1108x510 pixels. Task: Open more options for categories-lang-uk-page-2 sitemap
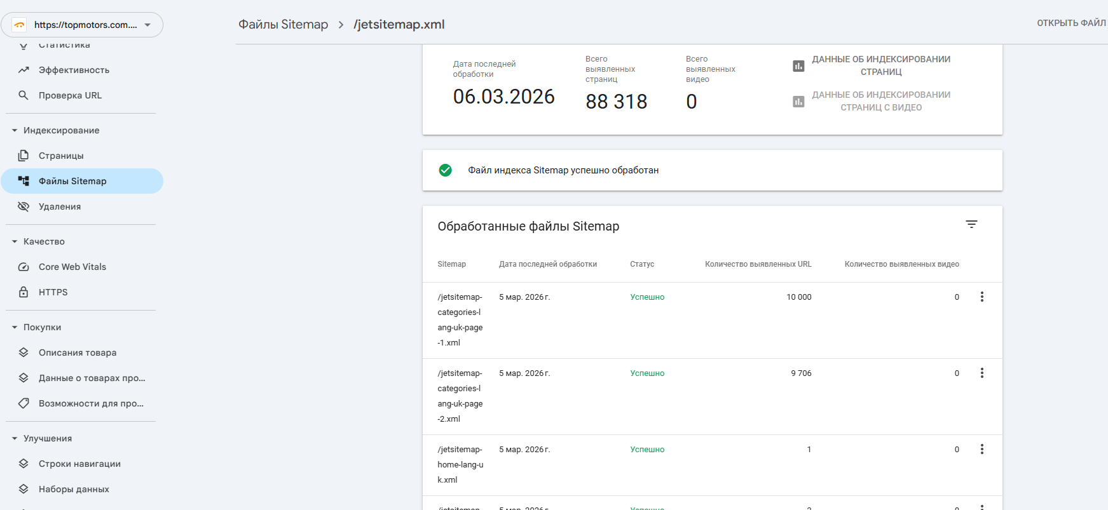coord(981,373)
